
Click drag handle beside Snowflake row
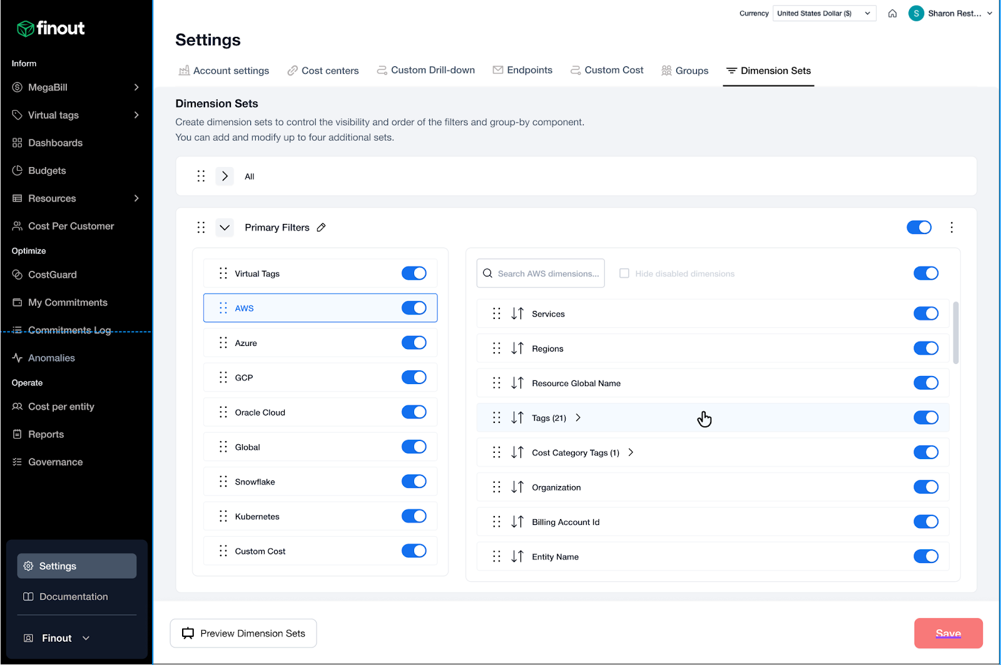click(223, 482)
